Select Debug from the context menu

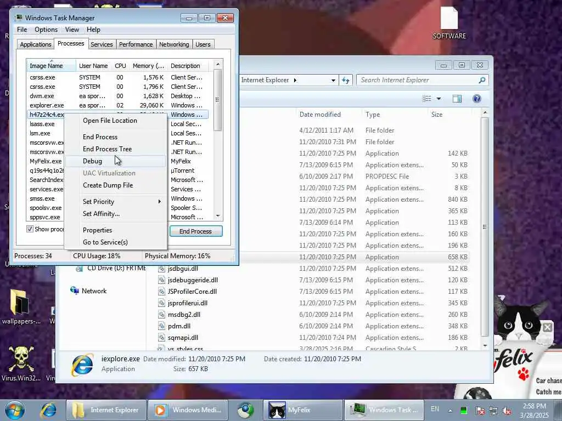[x=116, y=161]
